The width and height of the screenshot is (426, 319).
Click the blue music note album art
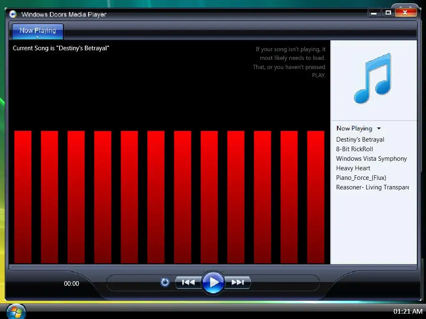coord(373,79)
